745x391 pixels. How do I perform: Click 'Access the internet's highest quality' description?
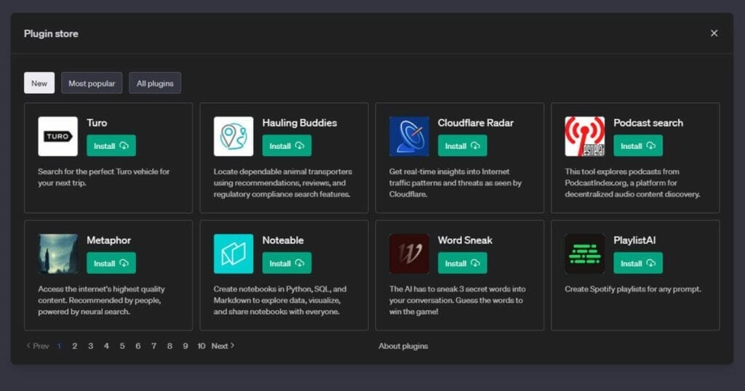pyautogui.click(x=101, y=300)
